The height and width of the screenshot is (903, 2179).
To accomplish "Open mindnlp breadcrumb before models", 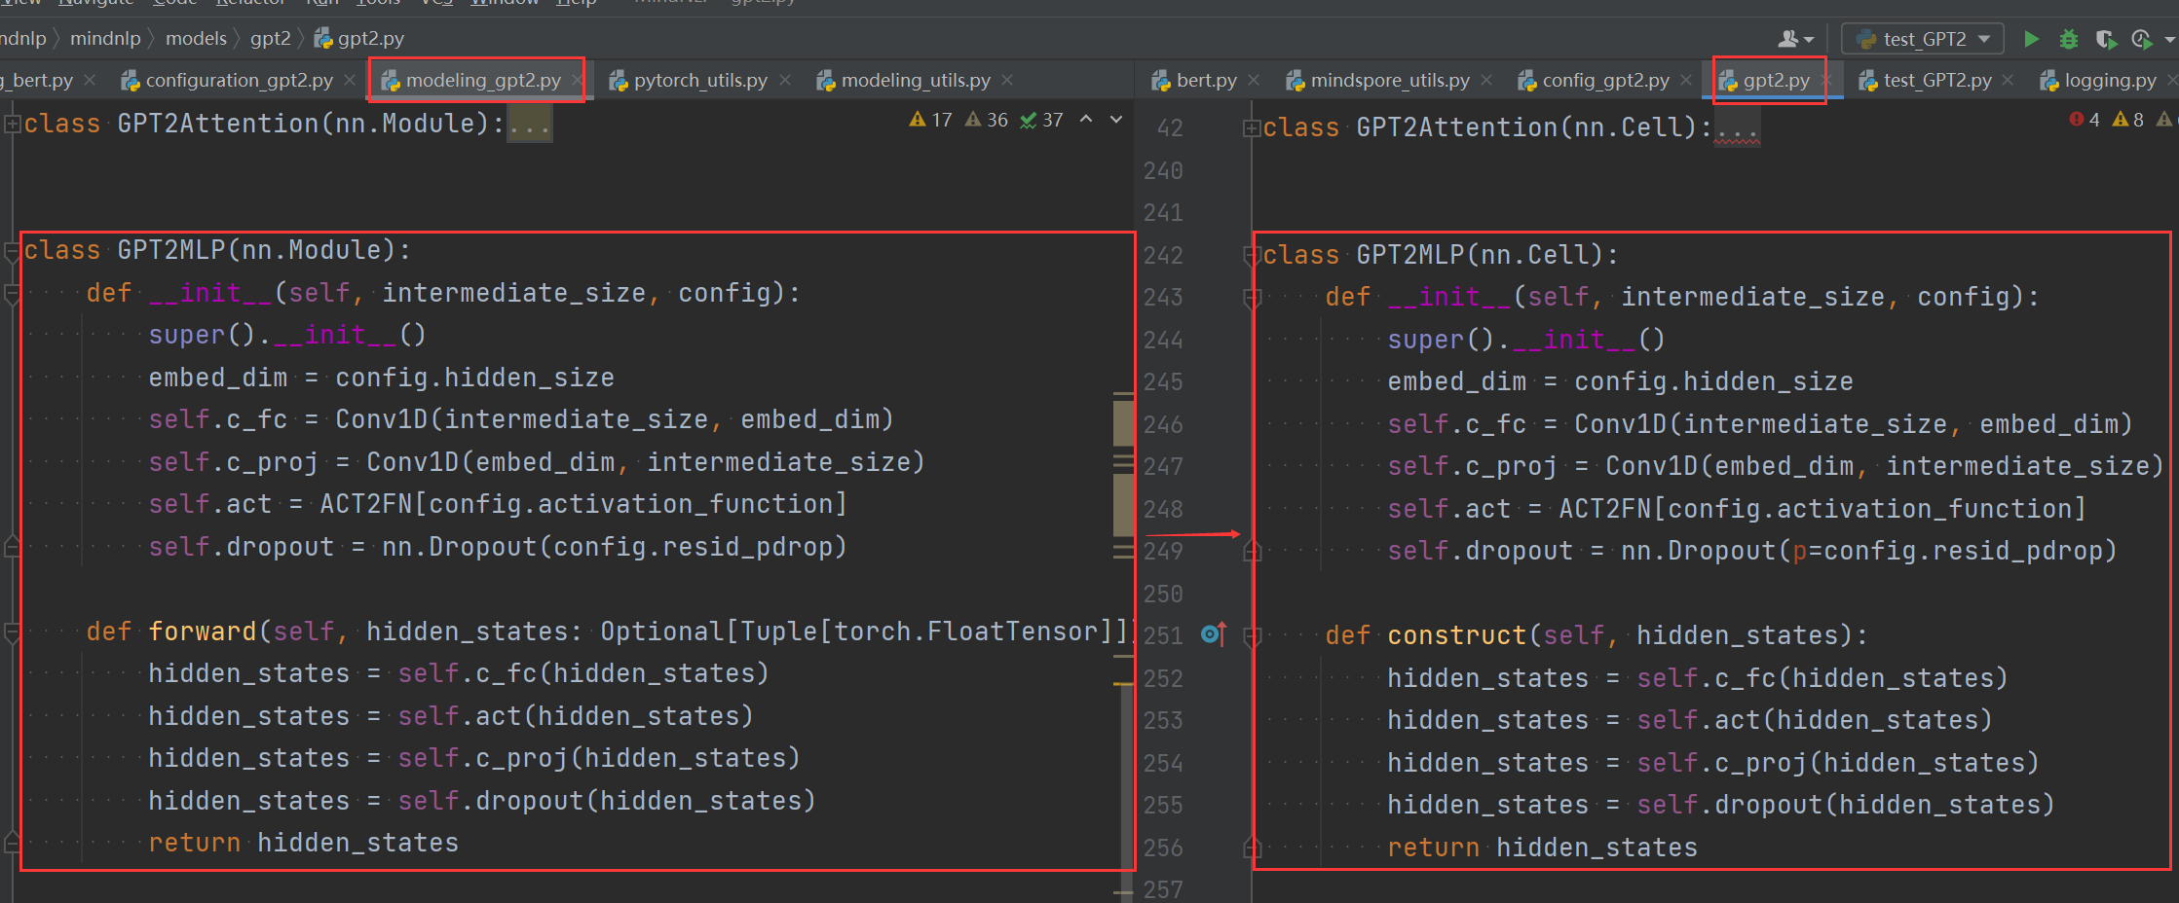I will point(105,39).
